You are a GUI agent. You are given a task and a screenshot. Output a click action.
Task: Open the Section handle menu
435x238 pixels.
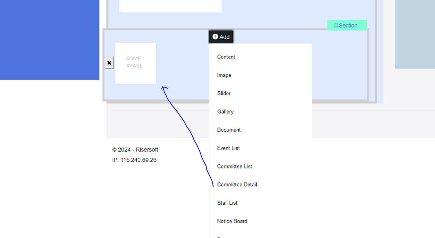tap(347, 26)
